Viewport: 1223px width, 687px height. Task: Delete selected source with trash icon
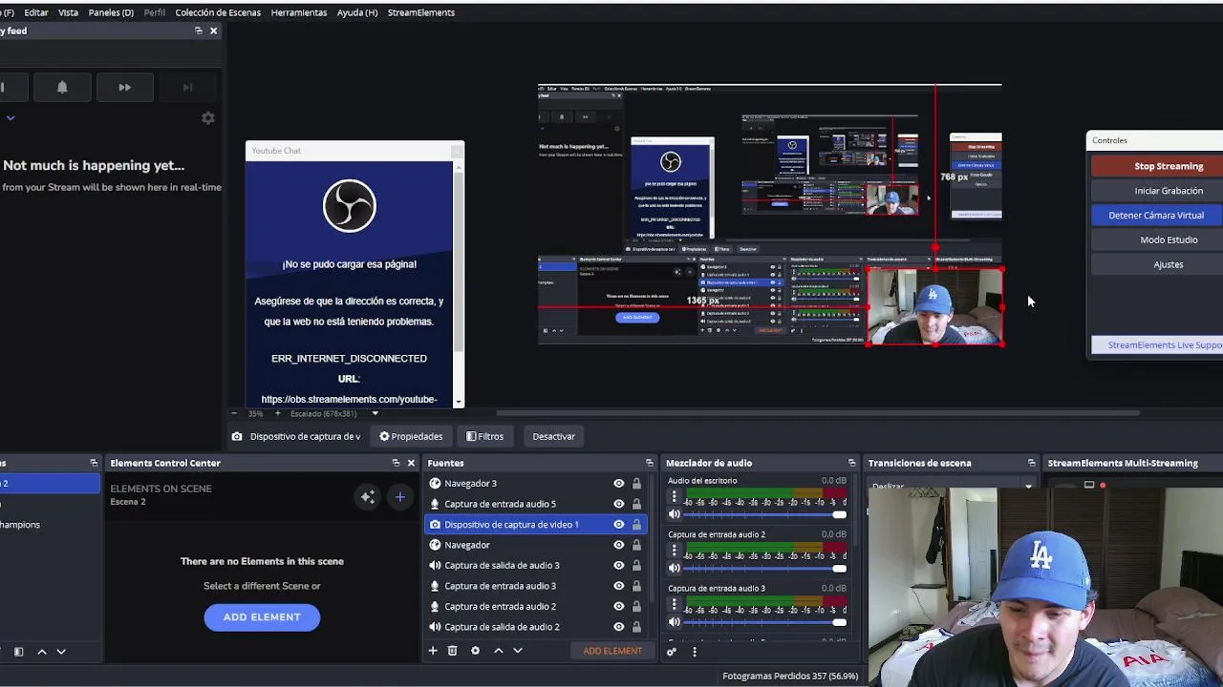tap(453, 651)
